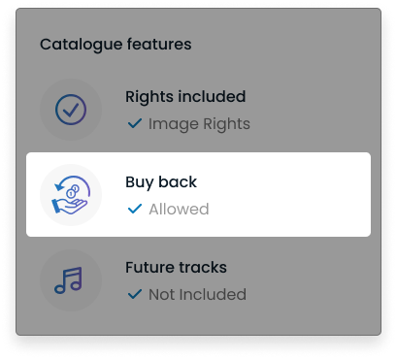Screen dimensions: 397x359
Task: Click the grey circle behind the music note
Action: tap(71, 280)
